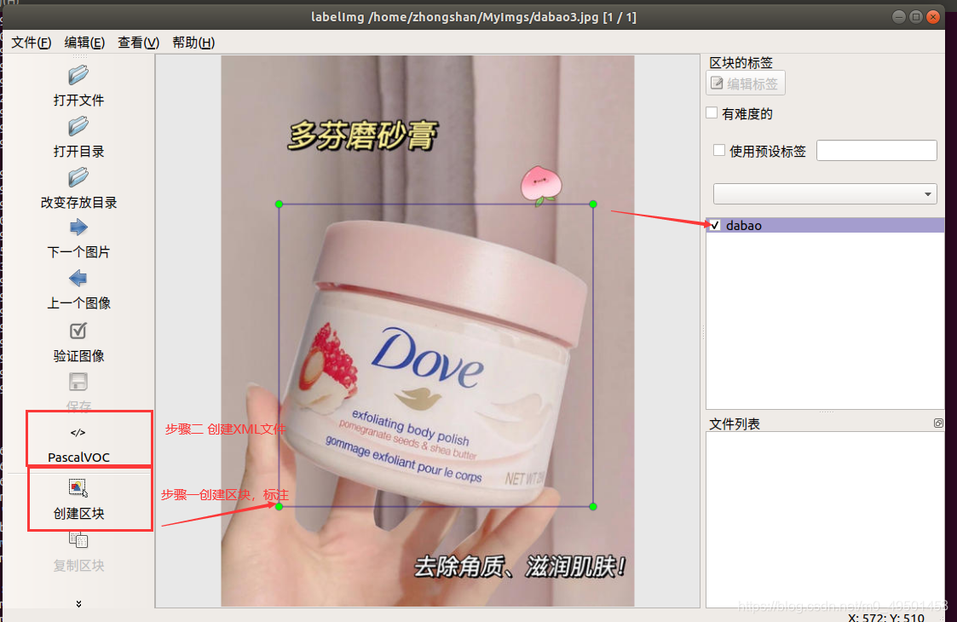Screen dimensions: 957x622
Task: Click the top-left green vertex of the bounding box
Action: (279, 204)
